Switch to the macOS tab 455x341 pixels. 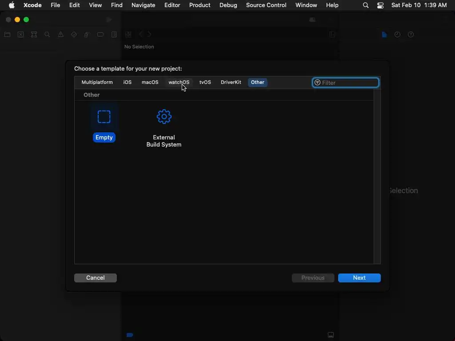click(150, 82)
